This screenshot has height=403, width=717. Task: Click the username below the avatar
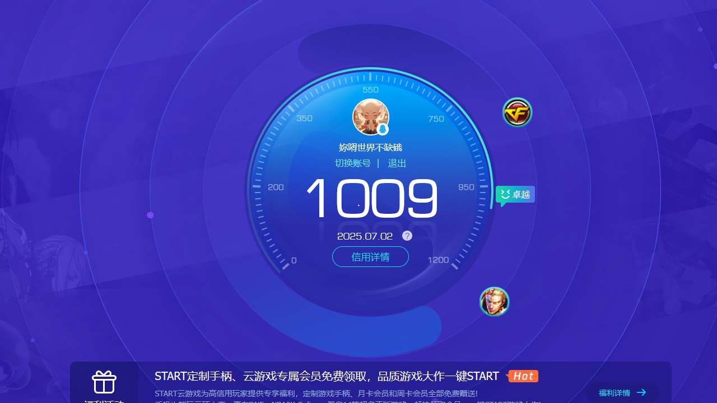370,148
